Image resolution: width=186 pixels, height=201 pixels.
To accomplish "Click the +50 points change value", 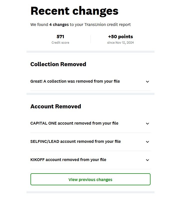I will point(120,37).
